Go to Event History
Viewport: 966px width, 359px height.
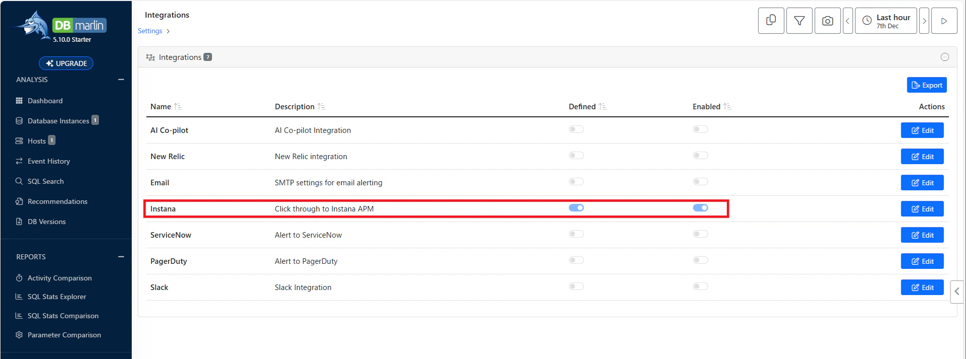click(48, 161)
